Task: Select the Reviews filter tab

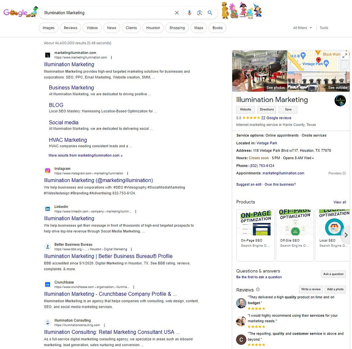Action: [70, 28]
